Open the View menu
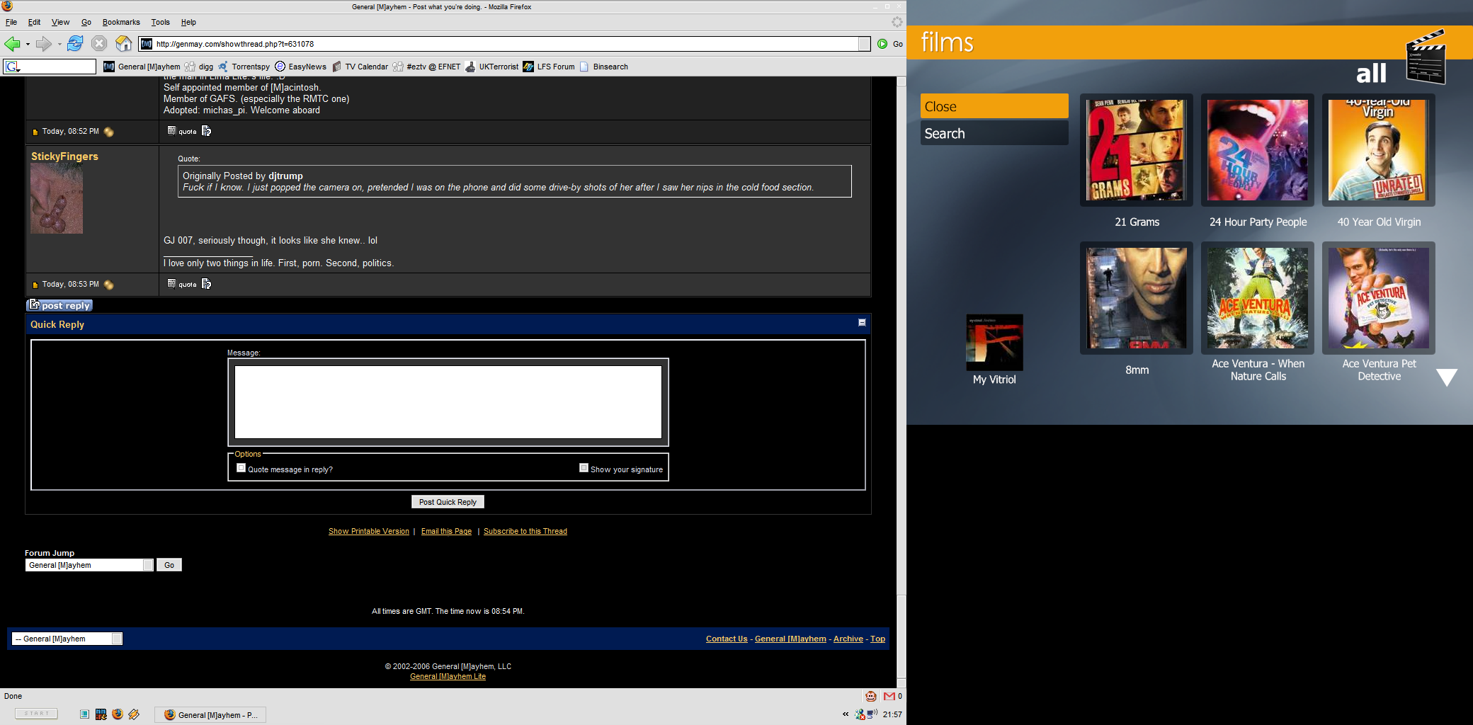This screenshot has height=725, width=1473. tap(60, 22)
